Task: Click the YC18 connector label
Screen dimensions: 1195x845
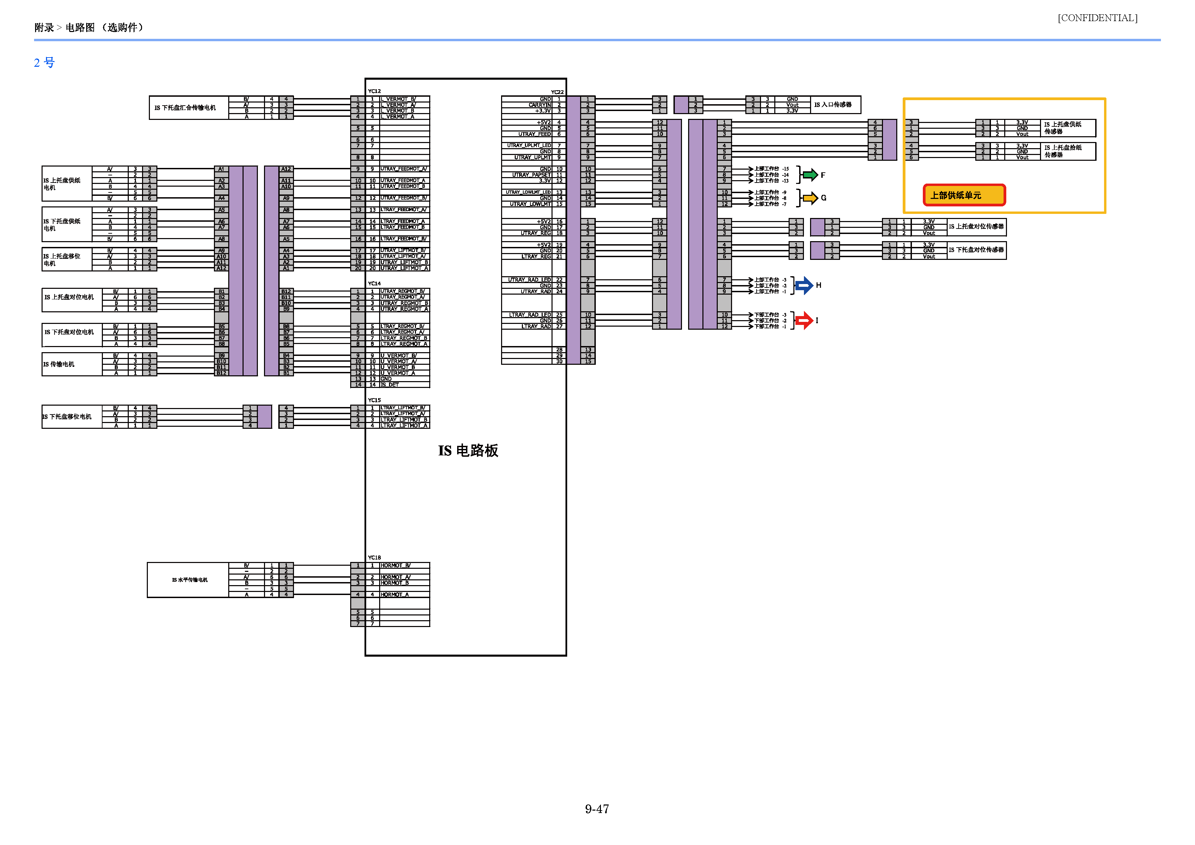Action: point(374,557)
